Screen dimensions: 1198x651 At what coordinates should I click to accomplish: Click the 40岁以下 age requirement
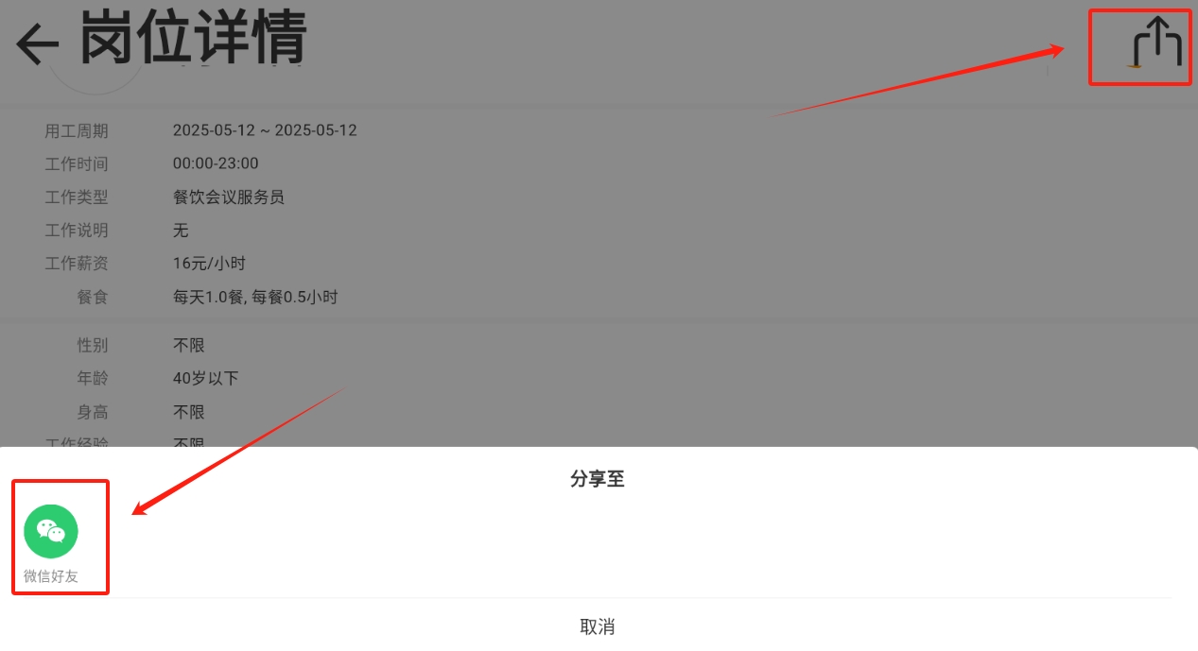pos(206,378)
